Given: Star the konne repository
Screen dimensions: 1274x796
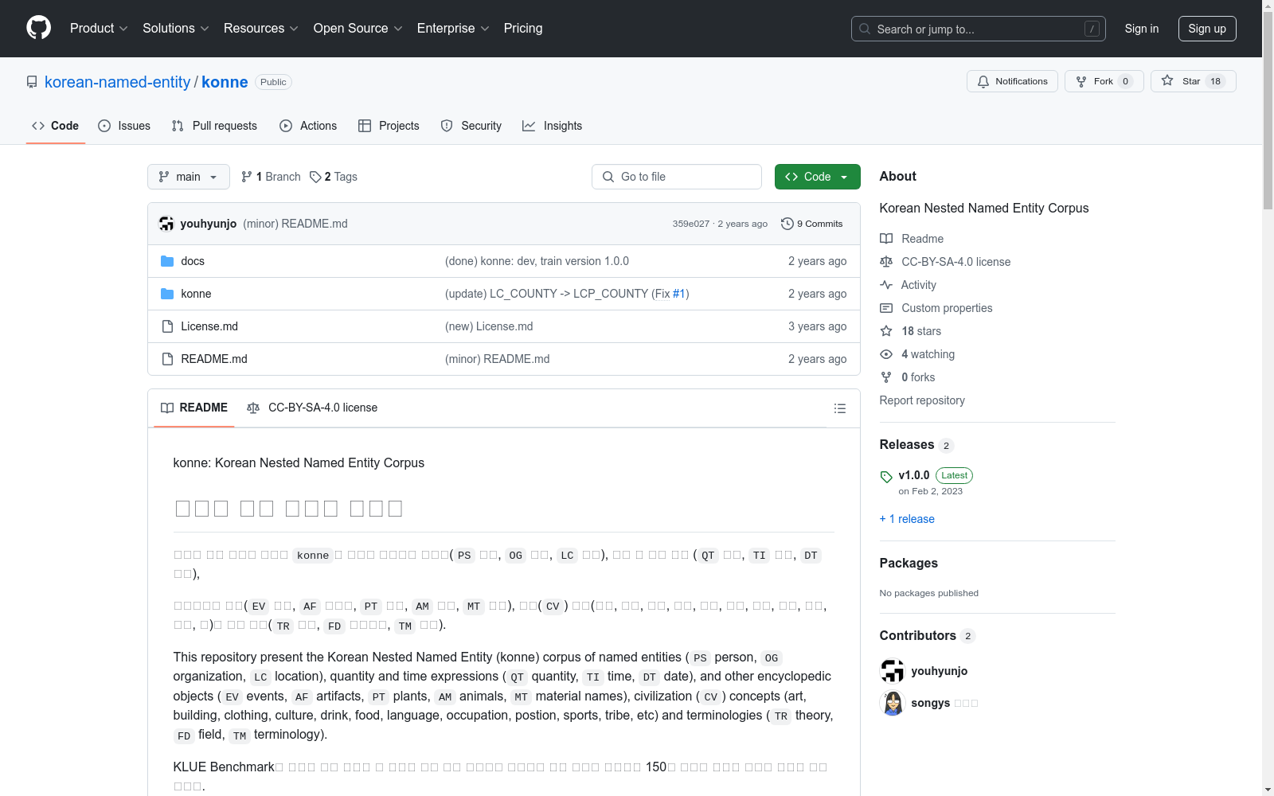Looking at the screenshot, I should 1193,81.
